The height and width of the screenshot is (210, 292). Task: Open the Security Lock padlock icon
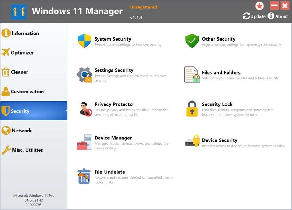pyautogui.click(x=192, y=108)
